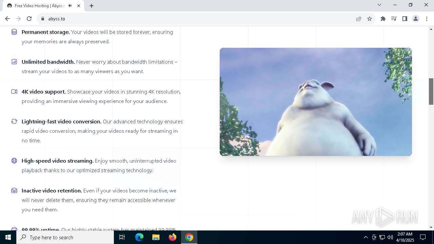Screen dimensions: 434x244
Task: Launch Microsoft Edge from taskbar
Action: 139,237
